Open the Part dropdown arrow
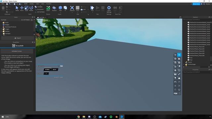The width and height of the screenshot is (212, 119). point(60,12)
